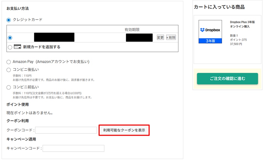Screen dimensions: 265x162
Task: Click into the キャンペーンコード text field
Action: [x=73, y=148]
